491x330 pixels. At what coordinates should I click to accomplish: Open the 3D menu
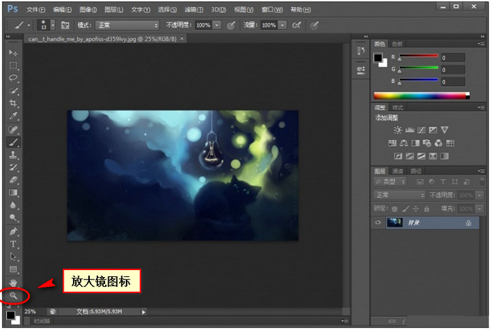[x=218, y=10]
